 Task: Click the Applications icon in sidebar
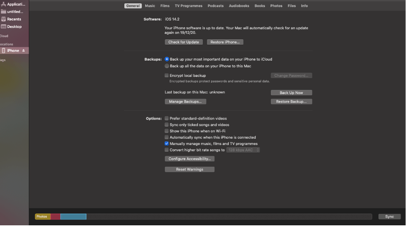[4, 4]
